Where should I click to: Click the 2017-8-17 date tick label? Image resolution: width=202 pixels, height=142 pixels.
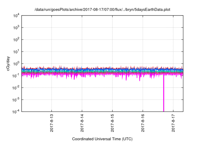click(173, 123)
